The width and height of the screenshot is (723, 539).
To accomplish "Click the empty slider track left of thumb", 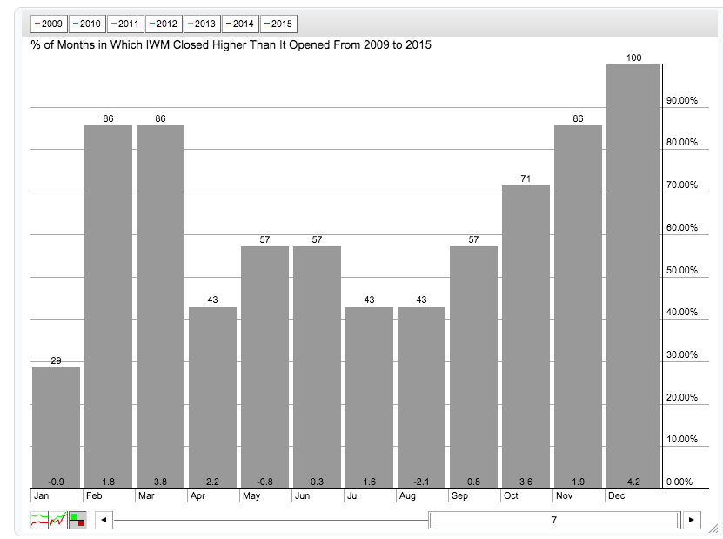I will (271, 520).
